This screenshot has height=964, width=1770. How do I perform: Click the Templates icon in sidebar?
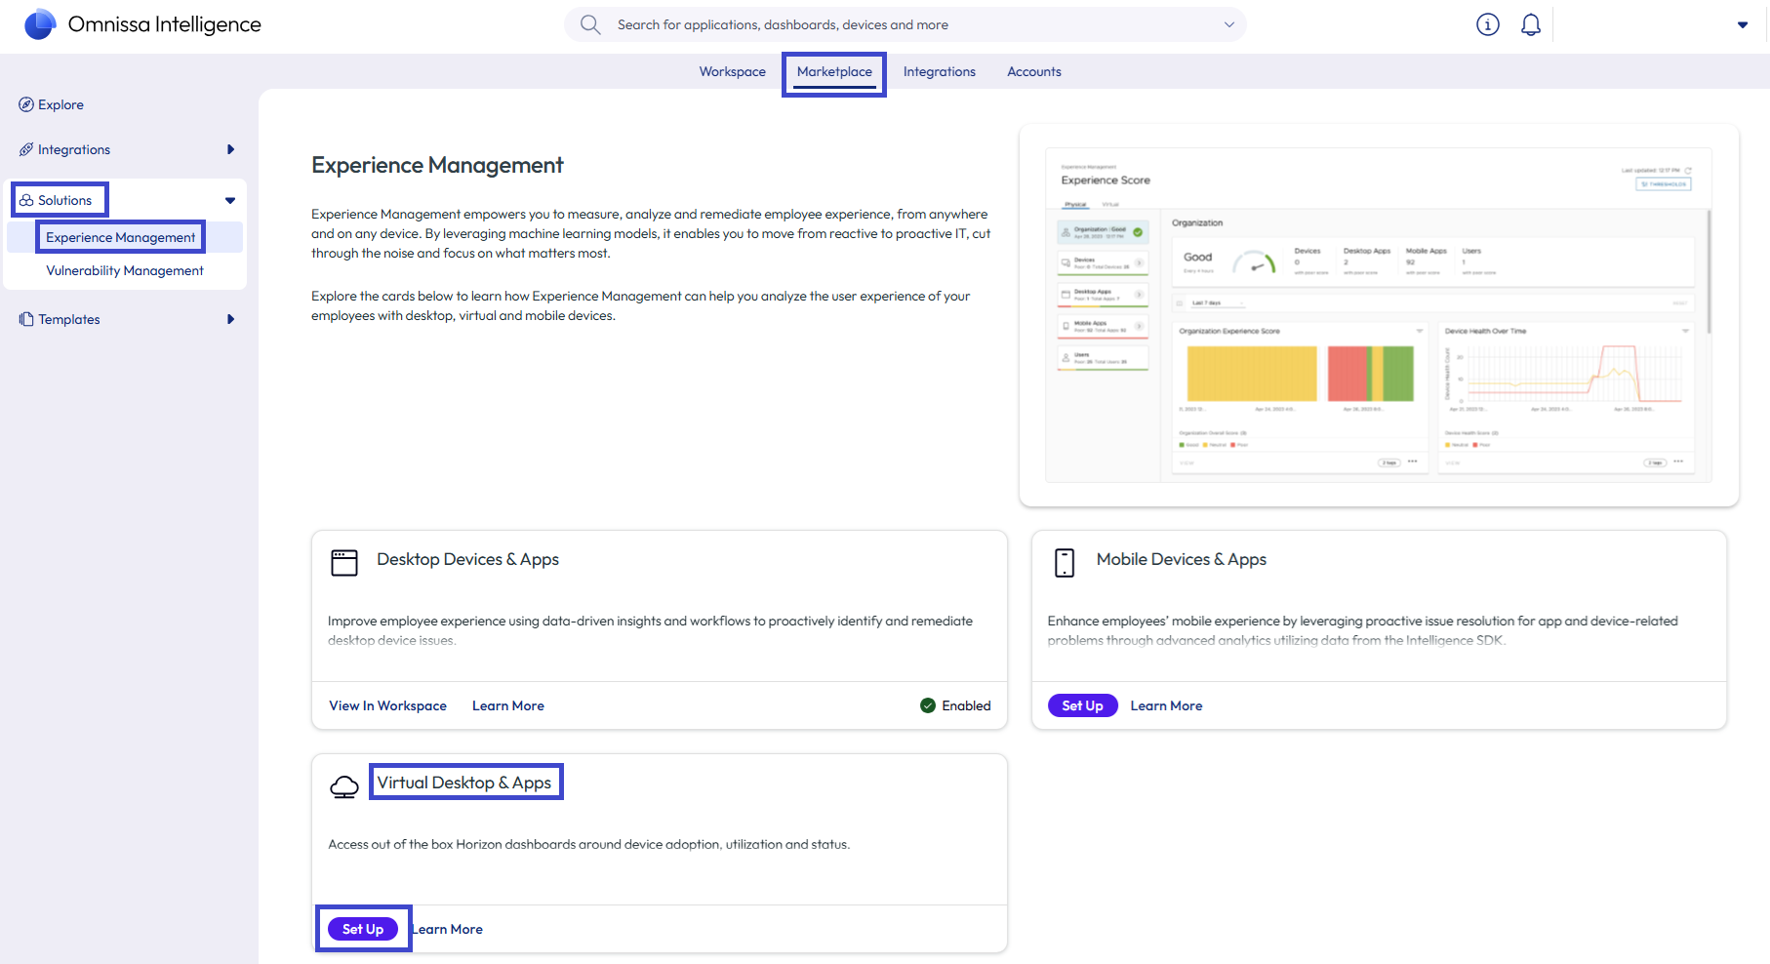tap(26, 319)
